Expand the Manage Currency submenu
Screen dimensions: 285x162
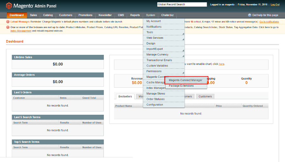[x=183, y=56]
